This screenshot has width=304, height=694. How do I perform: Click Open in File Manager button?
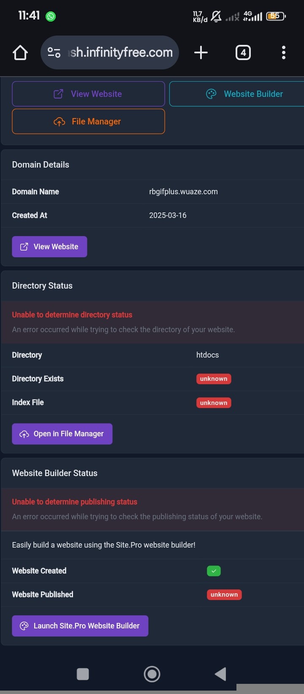click(62, 434)
